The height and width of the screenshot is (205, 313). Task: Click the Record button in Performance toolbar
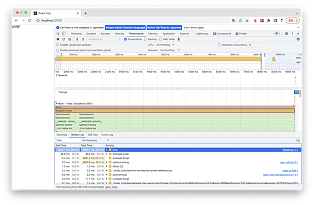[58, 40]
